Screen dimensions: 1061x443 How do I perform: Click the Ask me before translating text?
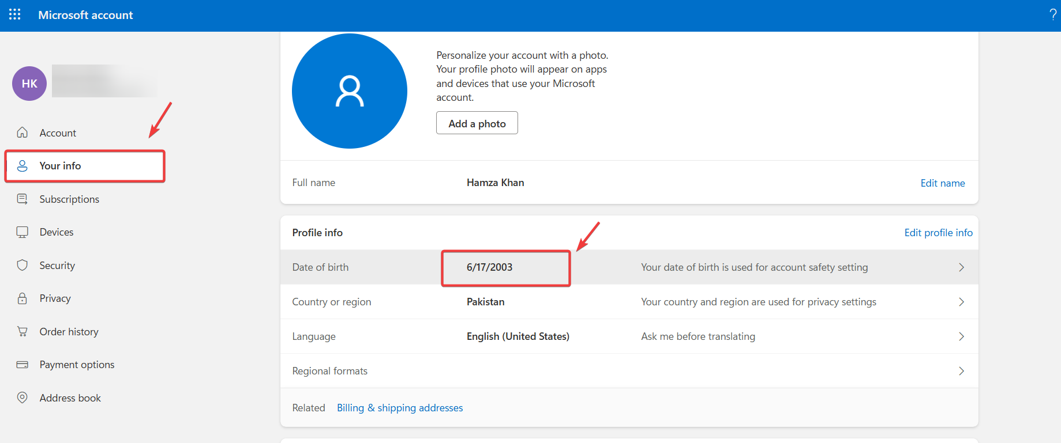pyautogui.click(x=698, y=336)
